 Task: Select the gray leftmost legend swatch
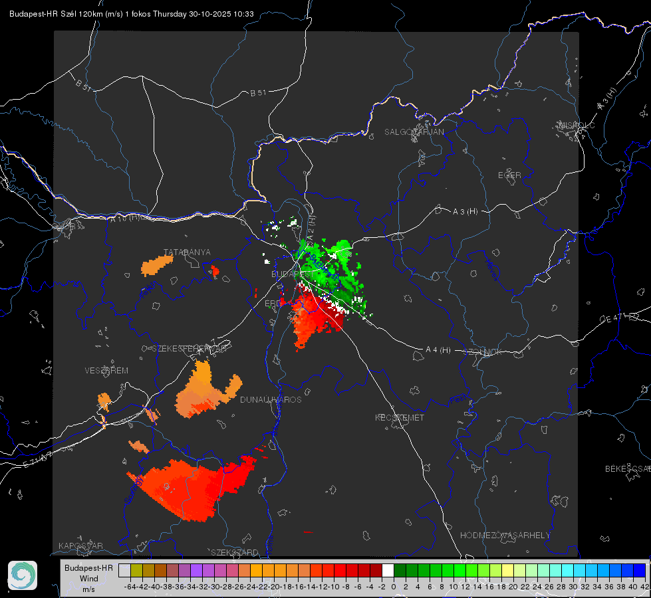pos(124,570)
